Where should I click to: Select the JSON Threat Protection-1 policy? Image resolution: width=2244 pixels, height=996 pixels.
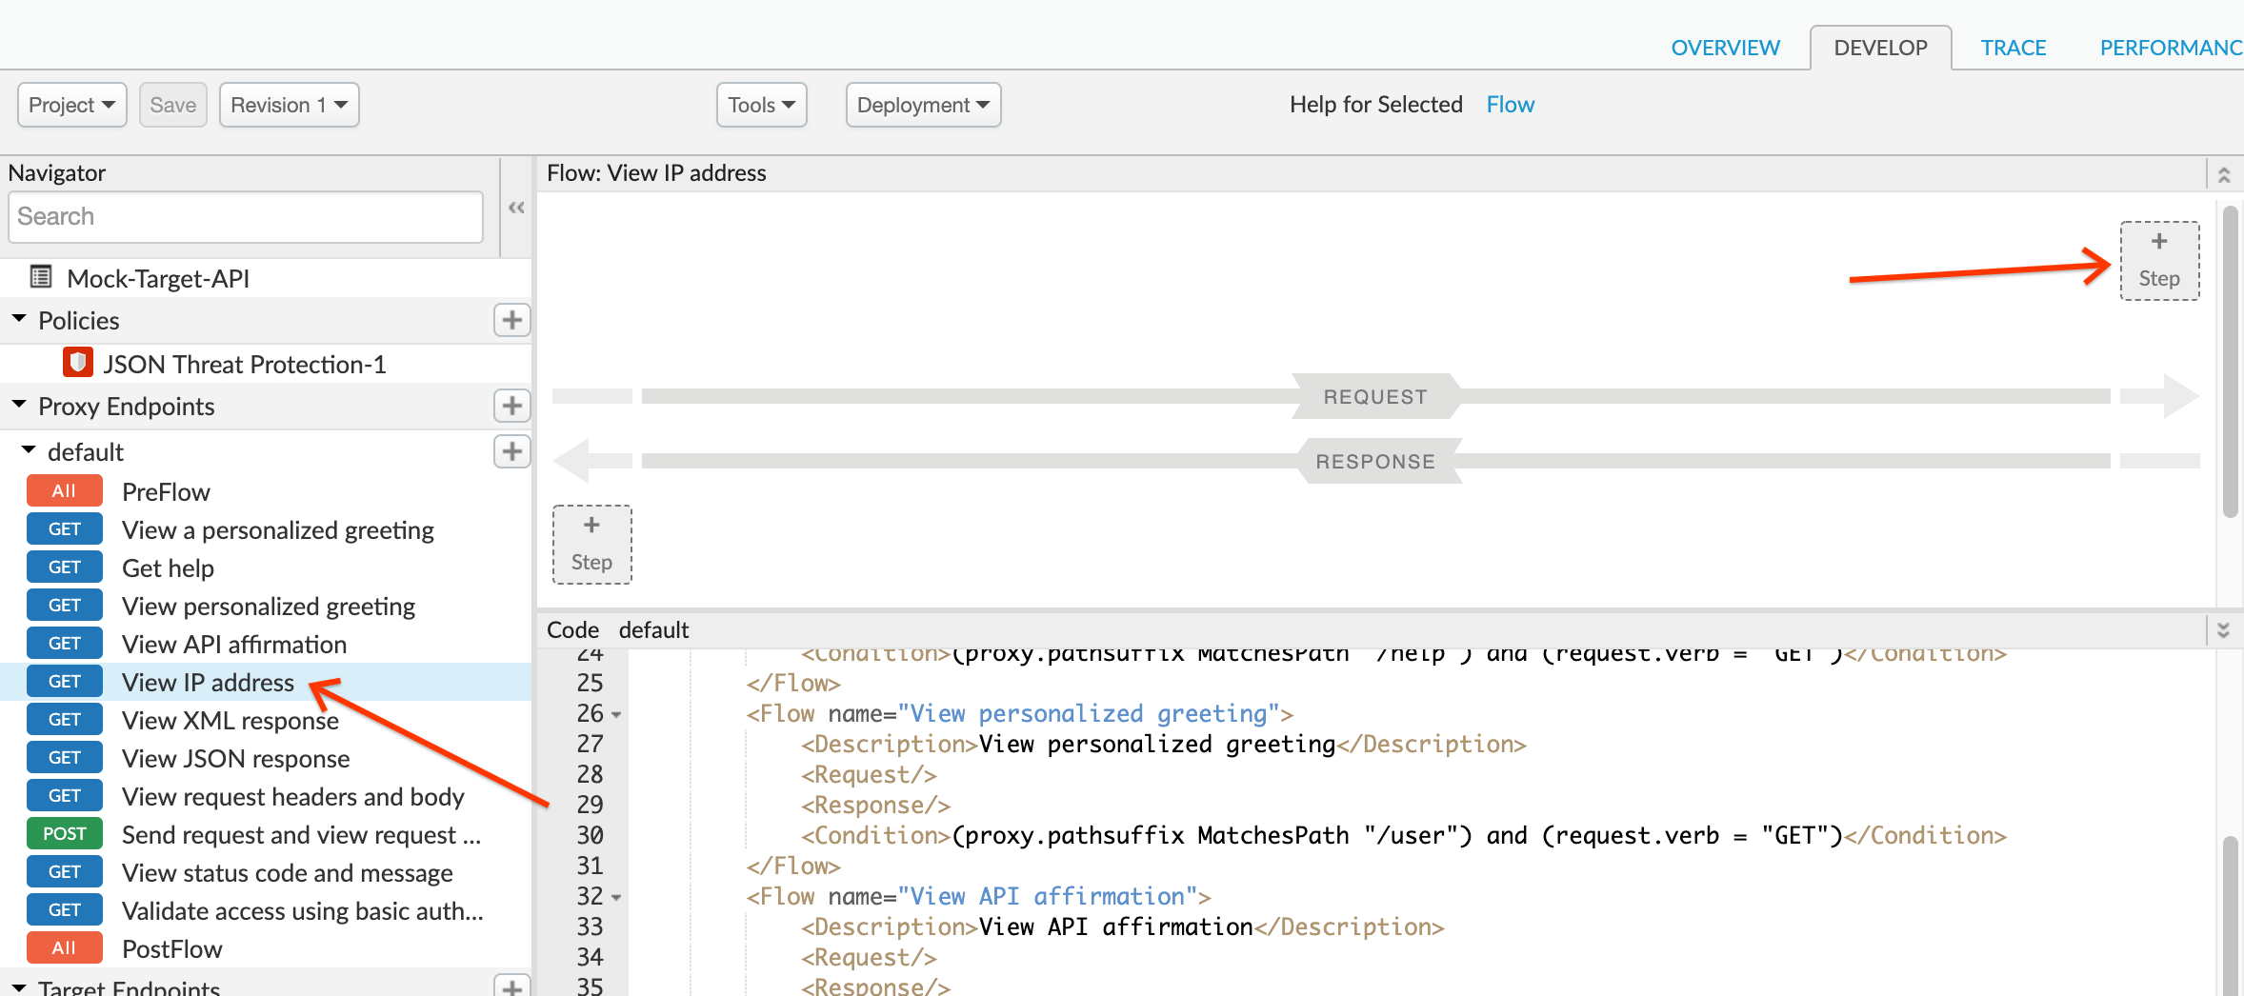(x=244, y=364)
